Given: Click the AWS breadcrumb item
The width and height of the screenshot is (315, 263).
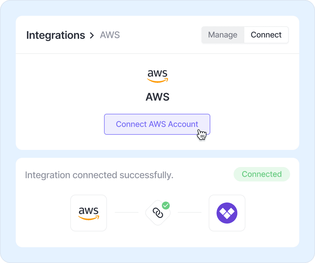Looking at the screenshot, I should [x=110, y=35].
